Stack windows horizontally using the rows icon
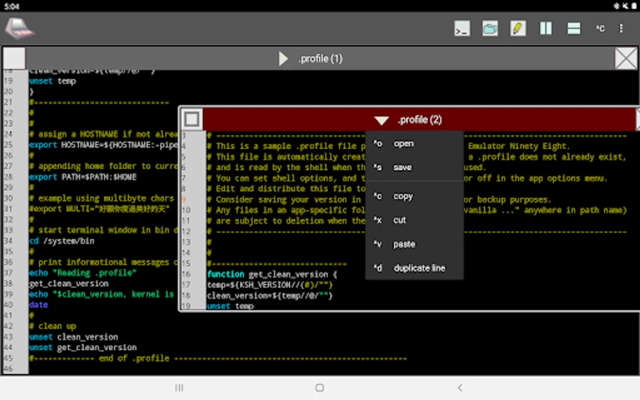The image size is (640, 400). click(574, 29)
